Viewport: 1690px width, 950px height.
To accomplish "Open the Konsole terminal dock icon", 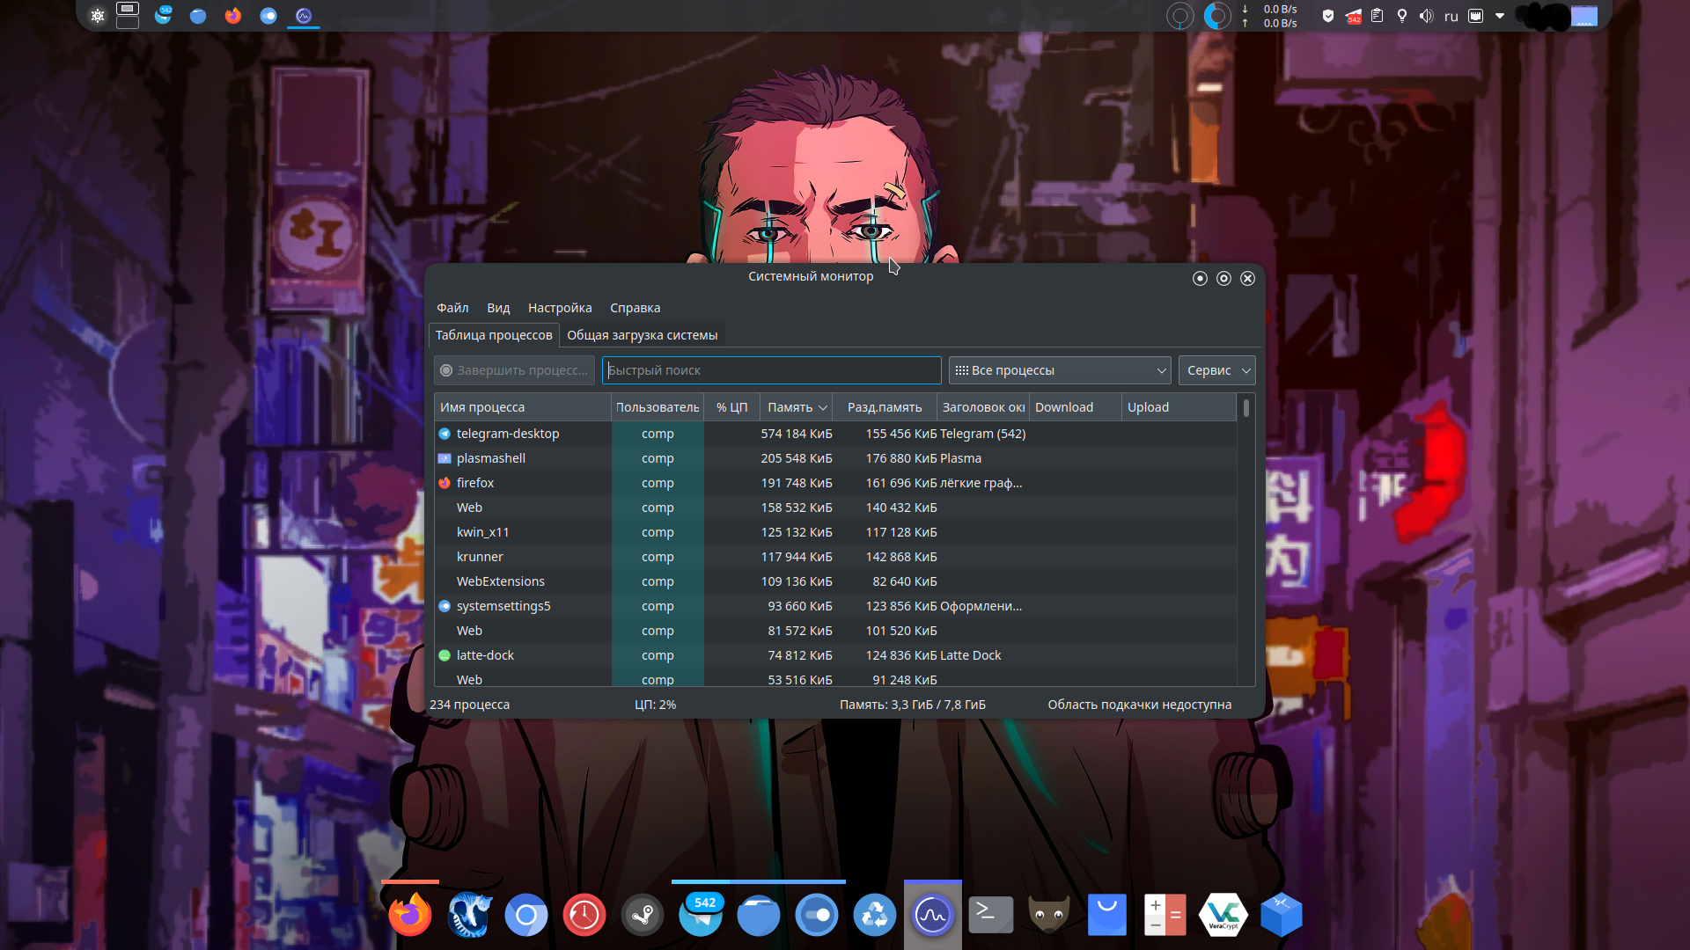I will (x=991, y=916).
